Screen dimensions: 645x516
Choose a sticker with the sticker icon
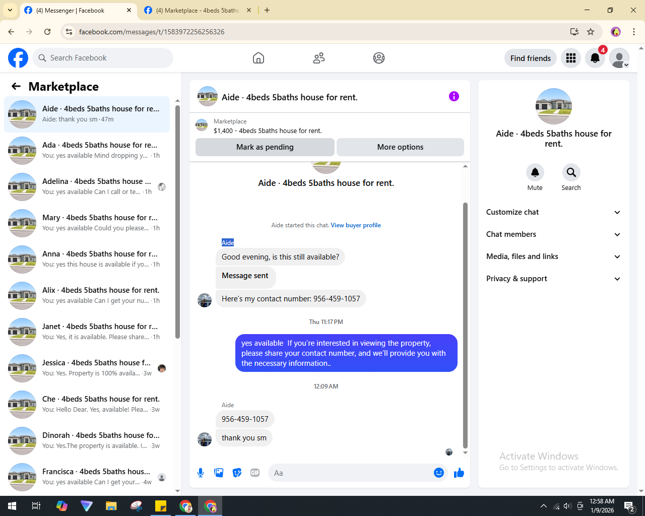tap(237, 473)
